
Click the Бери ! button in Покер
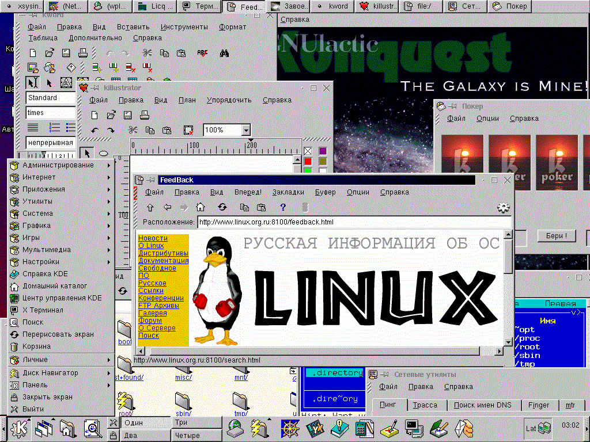pyautogui.click(x=557, y=236)
